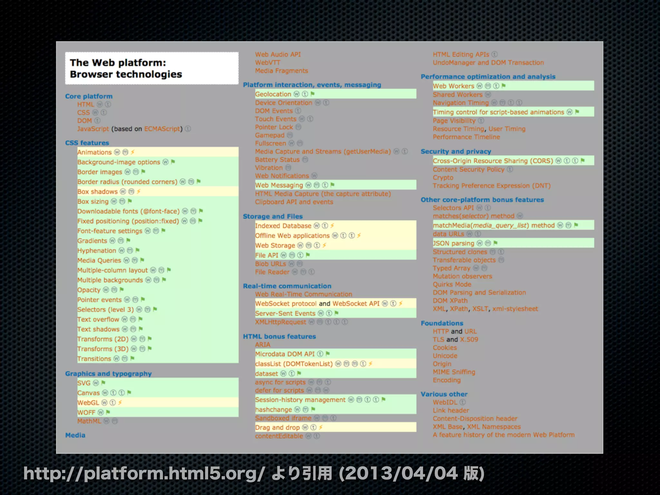The height and width of the screenshot is (495, 660).
Task: Open the Web Audio API link
Action: [x=278, y=54]
